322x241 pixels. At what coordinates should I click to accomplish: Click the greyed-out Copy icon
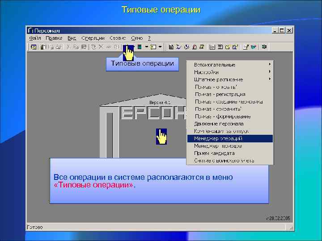[76, 47]
